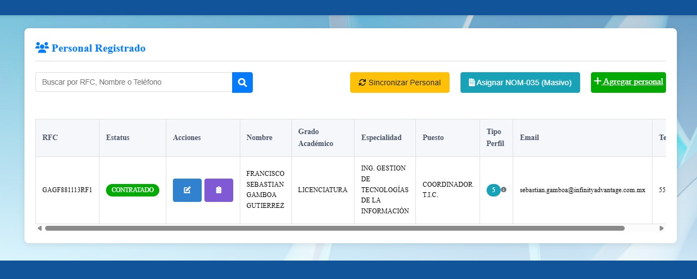Click the COORDINADOR T.I.C. cell

[x=447, y=190]
